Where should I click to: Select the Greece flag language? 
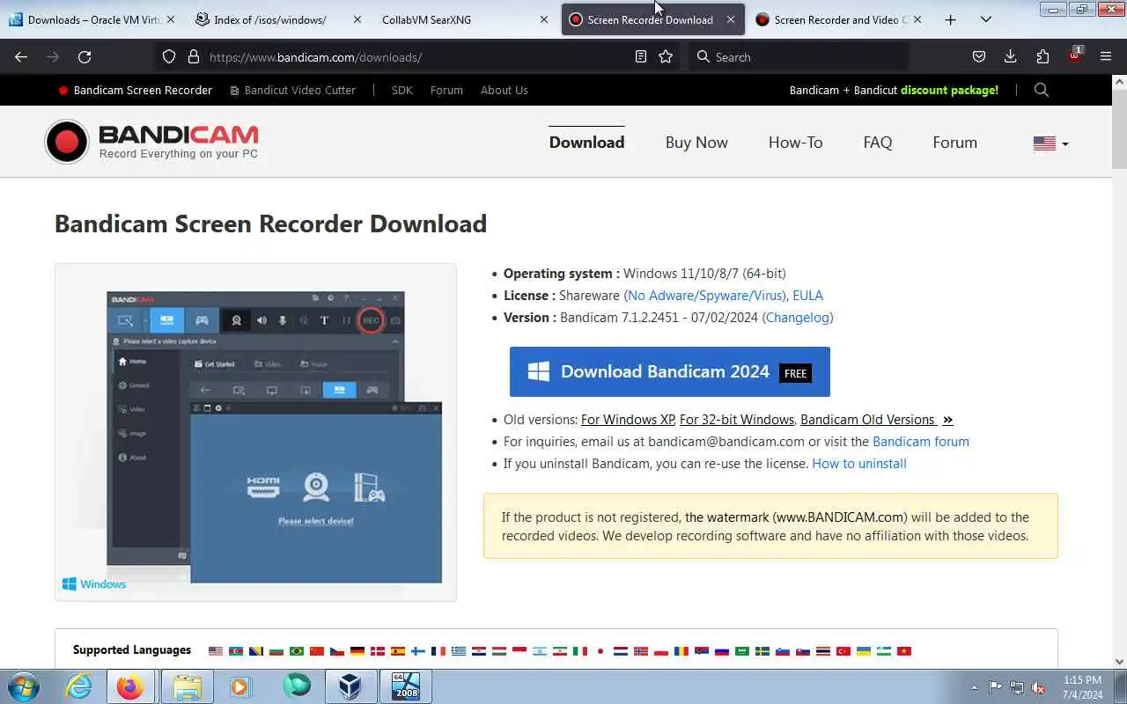[x=459, y=651]
